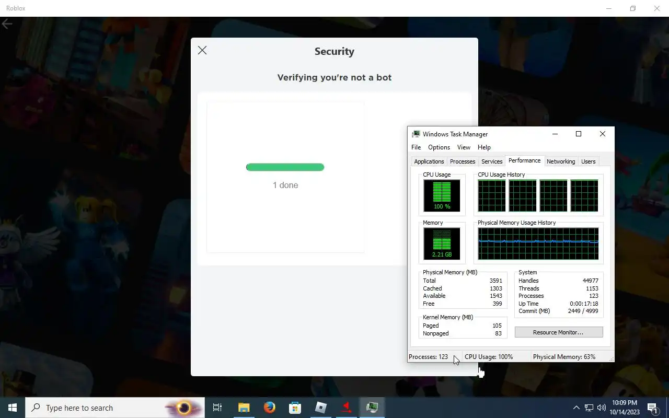Switch to the Processes tab
Viewport: 669px width, 418px height.
(463, 161)
